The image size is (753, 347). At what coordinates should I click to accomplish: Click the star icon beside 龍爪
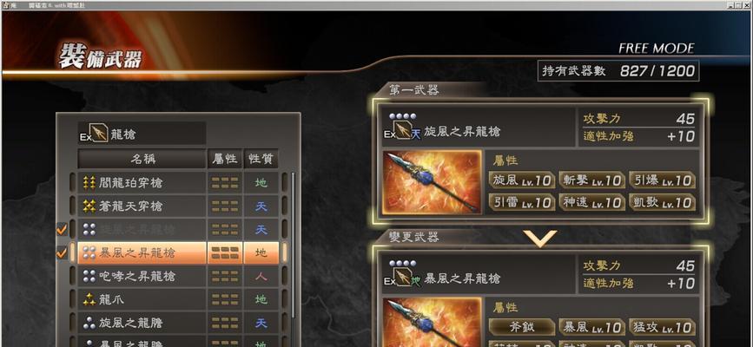click(89, 299)
